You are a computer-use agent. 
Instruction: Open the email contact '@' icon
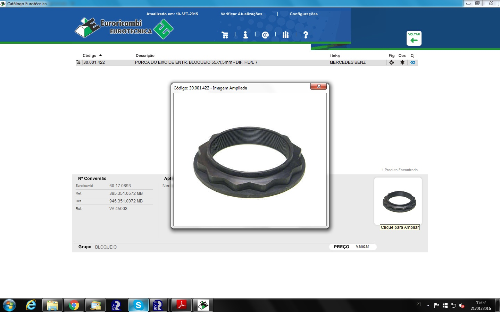(x=265, y=35)
